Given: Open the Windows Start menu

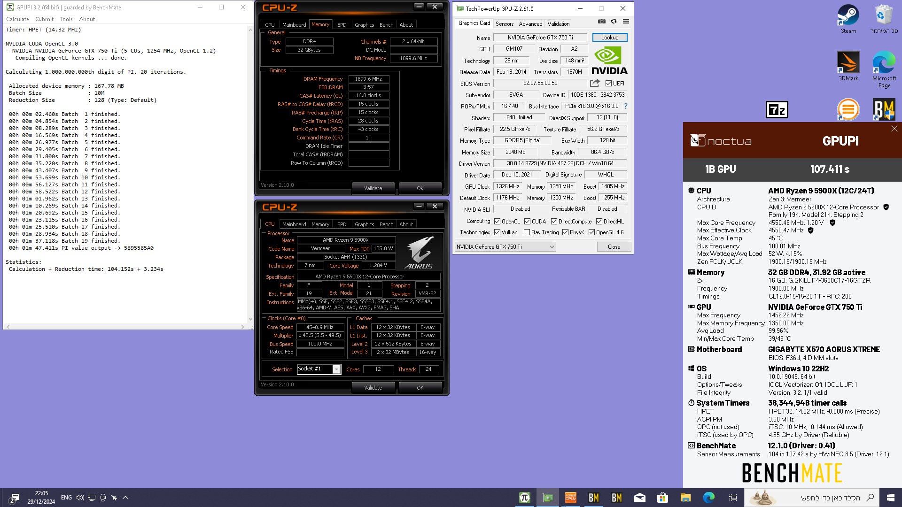Looking at the screenshot, I should (891, 498).
